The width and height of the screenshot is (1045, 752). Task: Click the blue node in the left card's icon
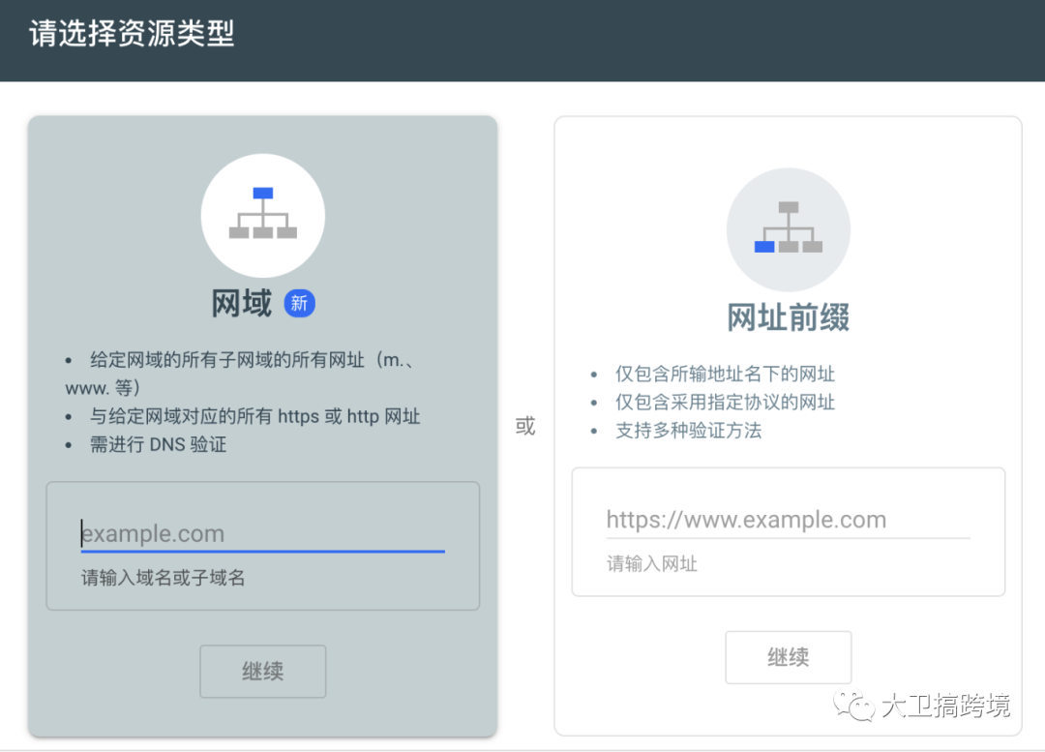pos(262,194)
